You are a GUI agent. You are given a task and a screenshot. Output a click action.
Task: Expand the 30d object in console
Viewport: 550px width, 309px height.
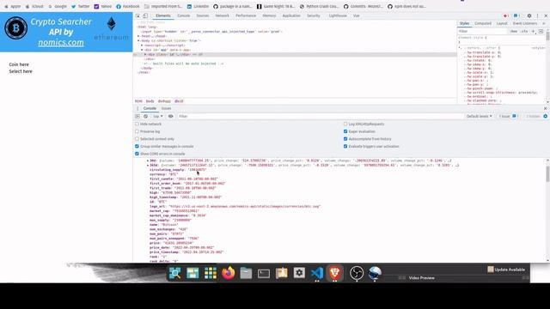148,161
